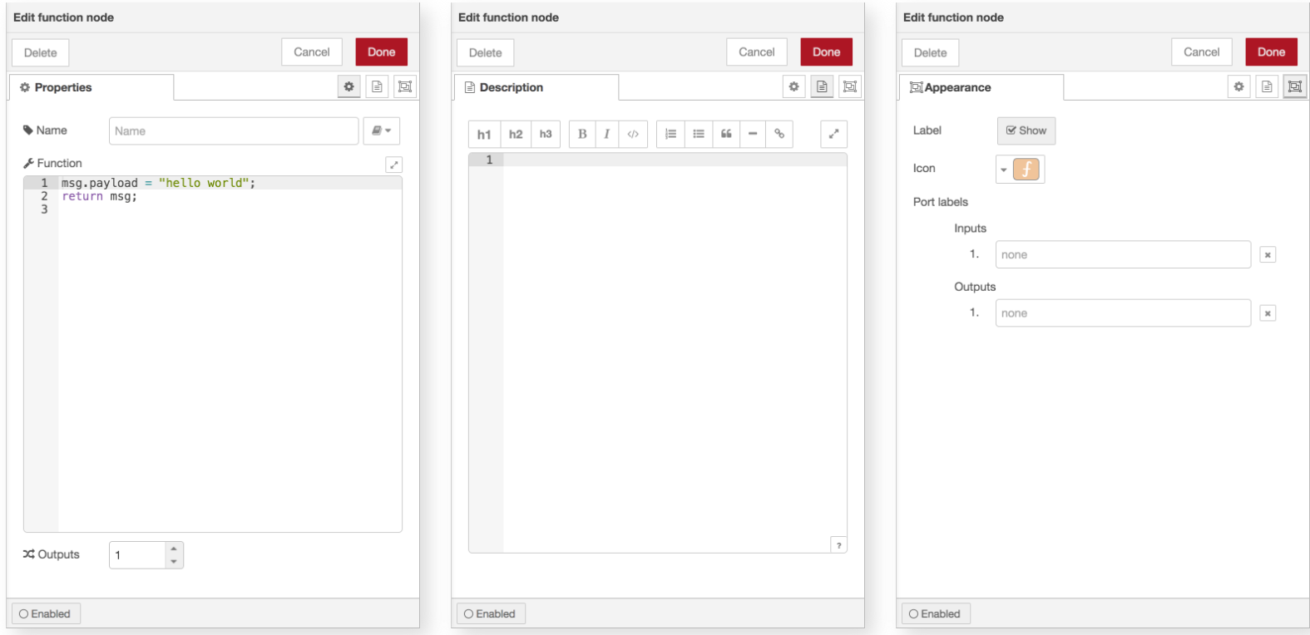Click appearance icon in Appearance panel
The width and height of the screenshot is (1310, 635).
tap(1295, 86)
